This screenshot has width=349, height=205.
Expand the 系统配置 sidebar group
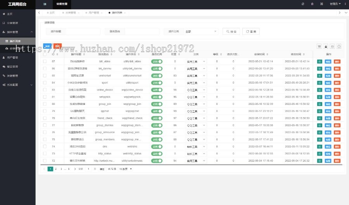[18, 85]
